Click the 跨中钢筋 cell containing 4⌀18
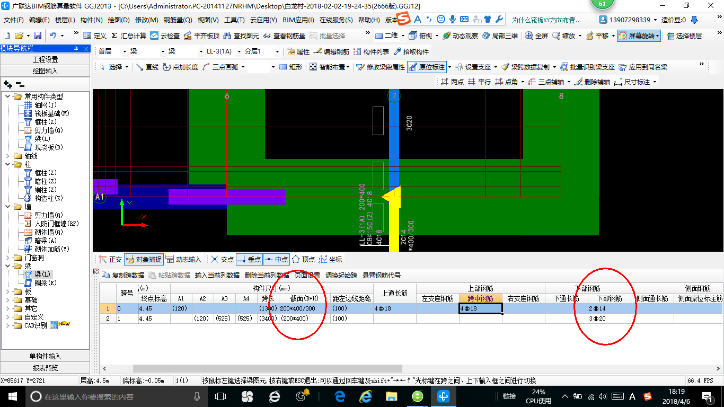Image resolution: width=724 pixels, height=407 pixels. pos(480,308)
